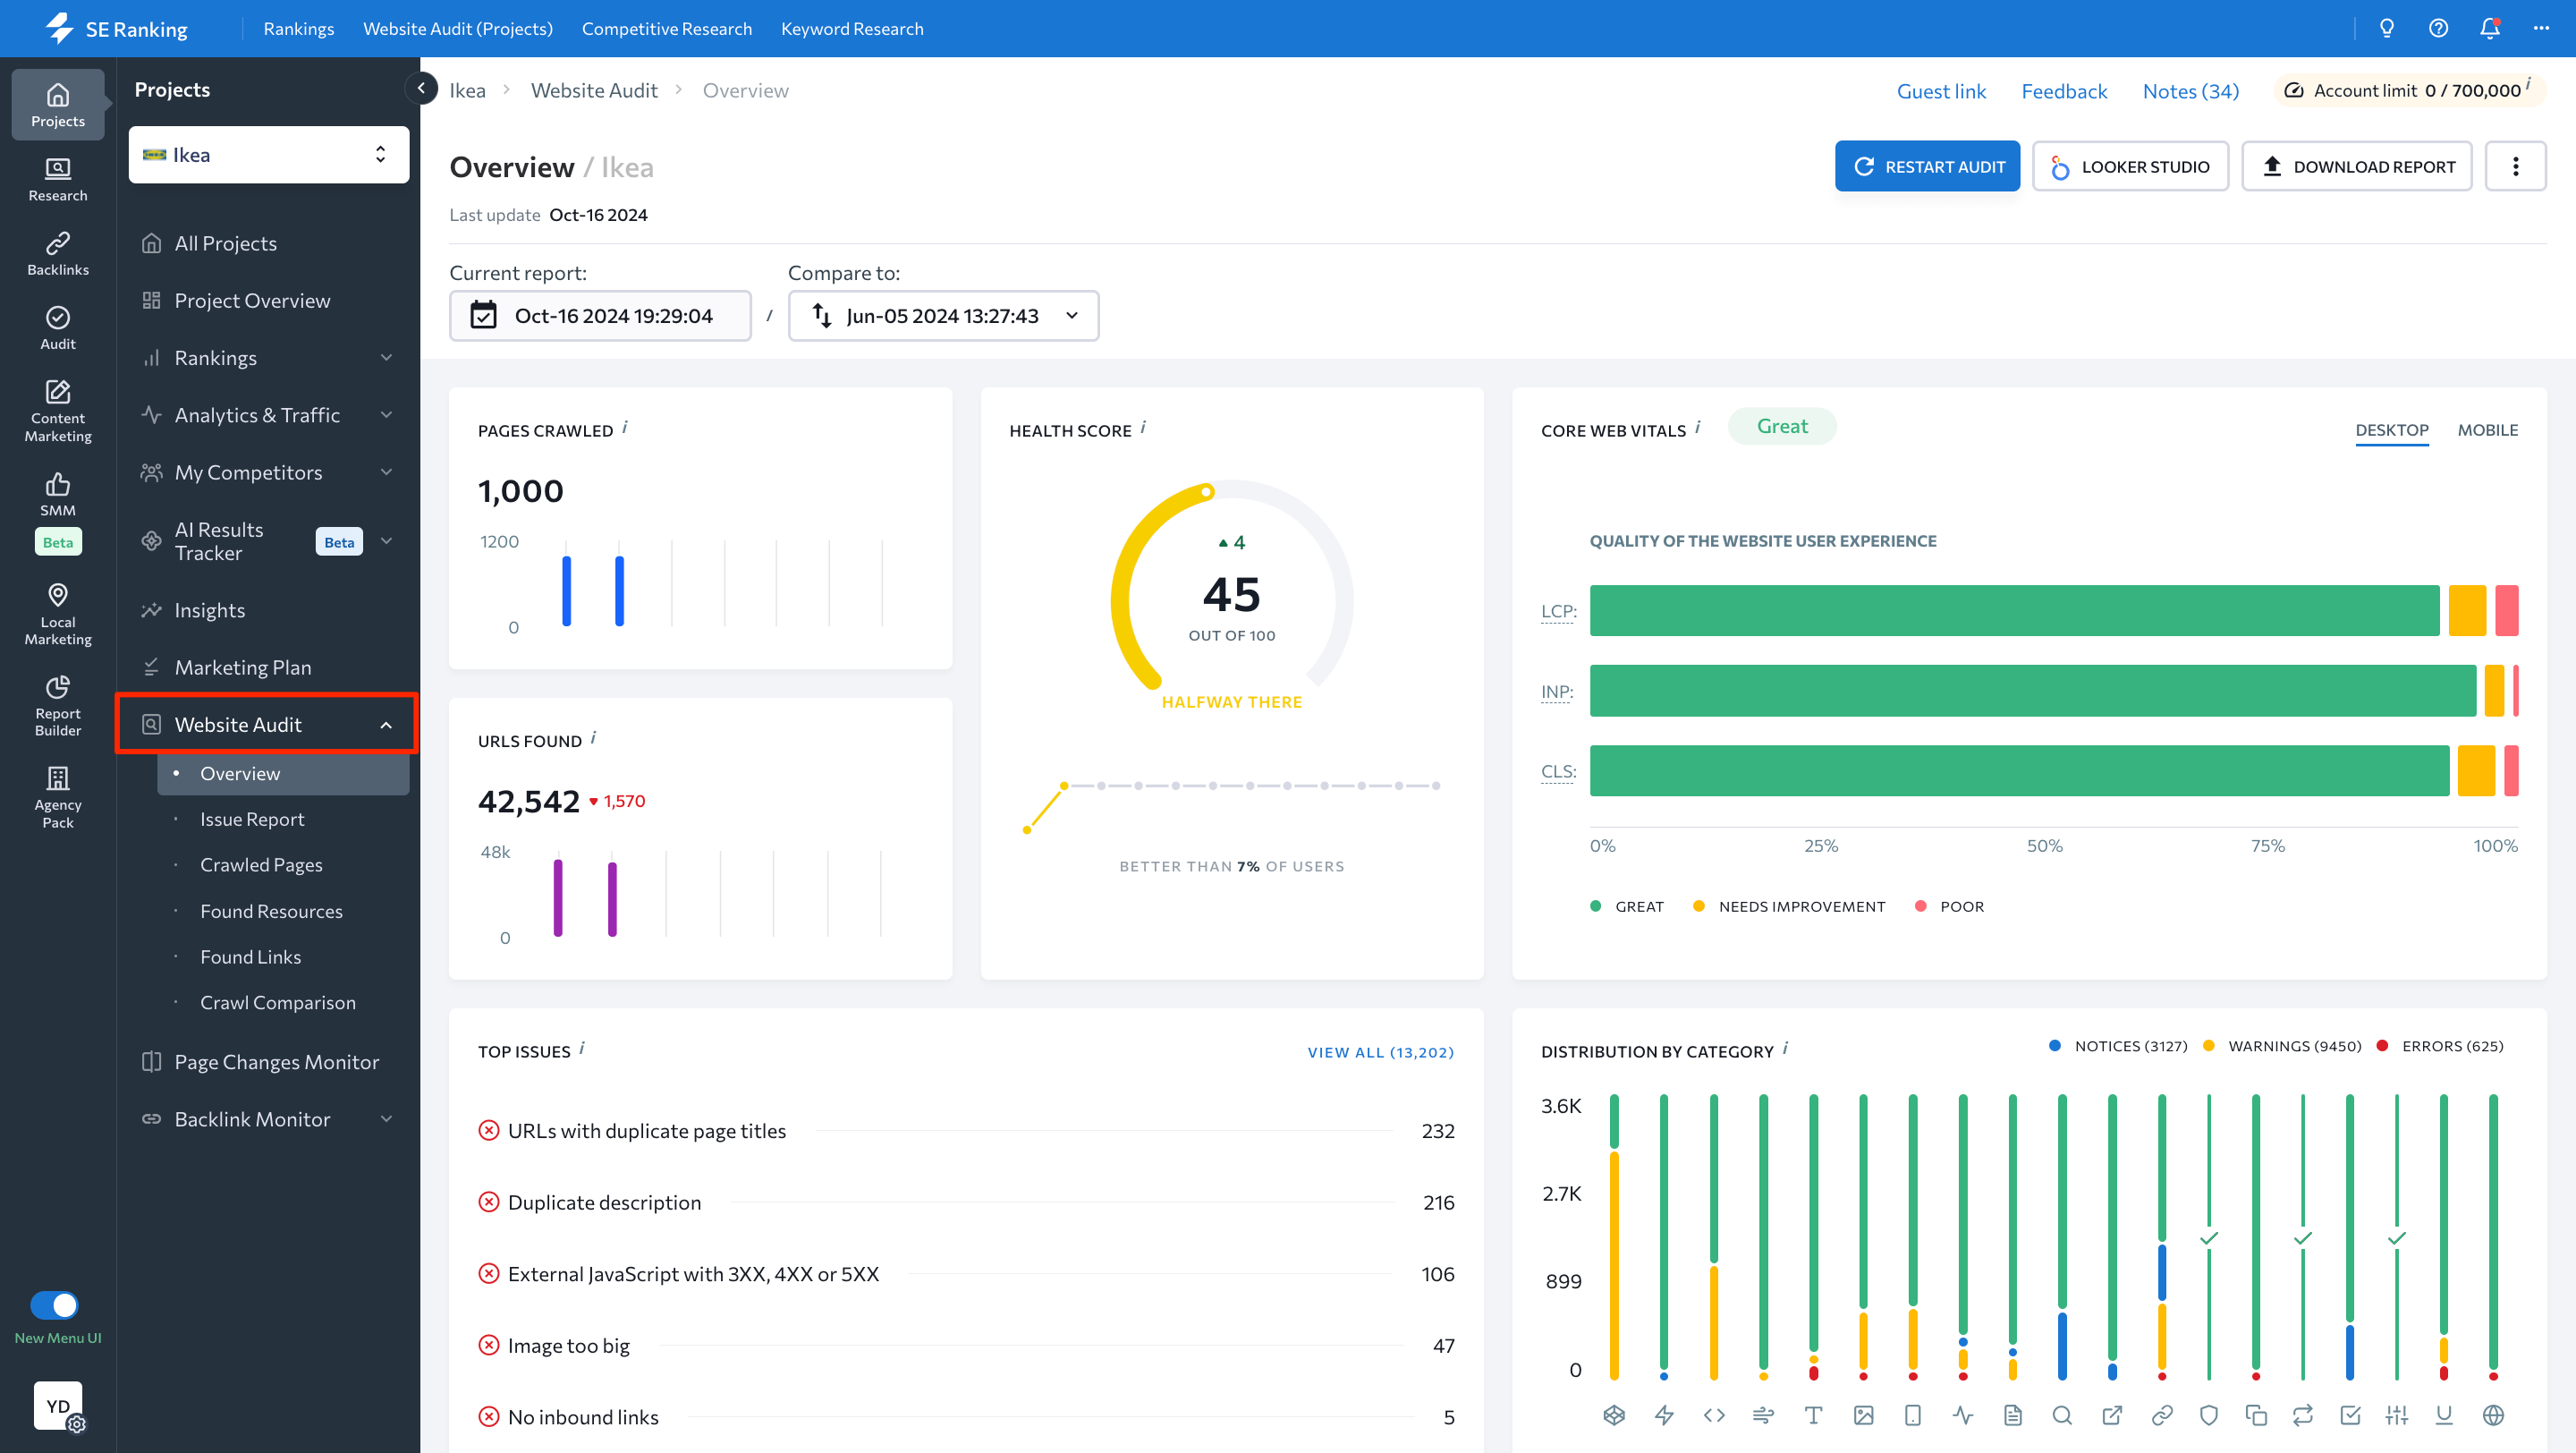This screenshot has height=1453, width=2576.
Task: Switch Core Web Vitals to Mobile tab
Action: click(x=2487, y=430)
